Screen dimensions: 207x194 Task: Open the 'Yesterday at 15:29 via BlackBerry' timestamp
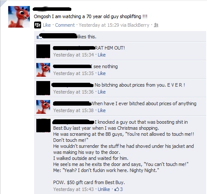114,25
